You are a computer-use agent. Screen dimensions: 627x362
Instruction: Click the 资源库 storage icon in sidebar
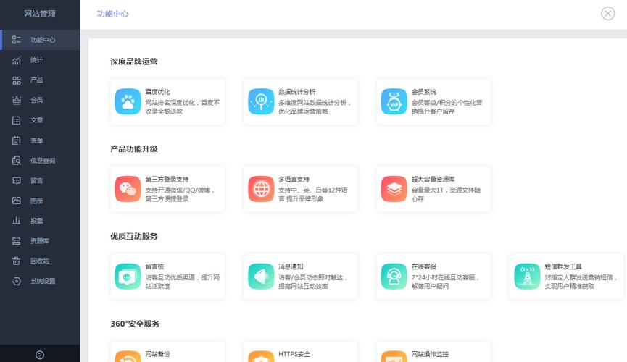[x=17, y=241]
